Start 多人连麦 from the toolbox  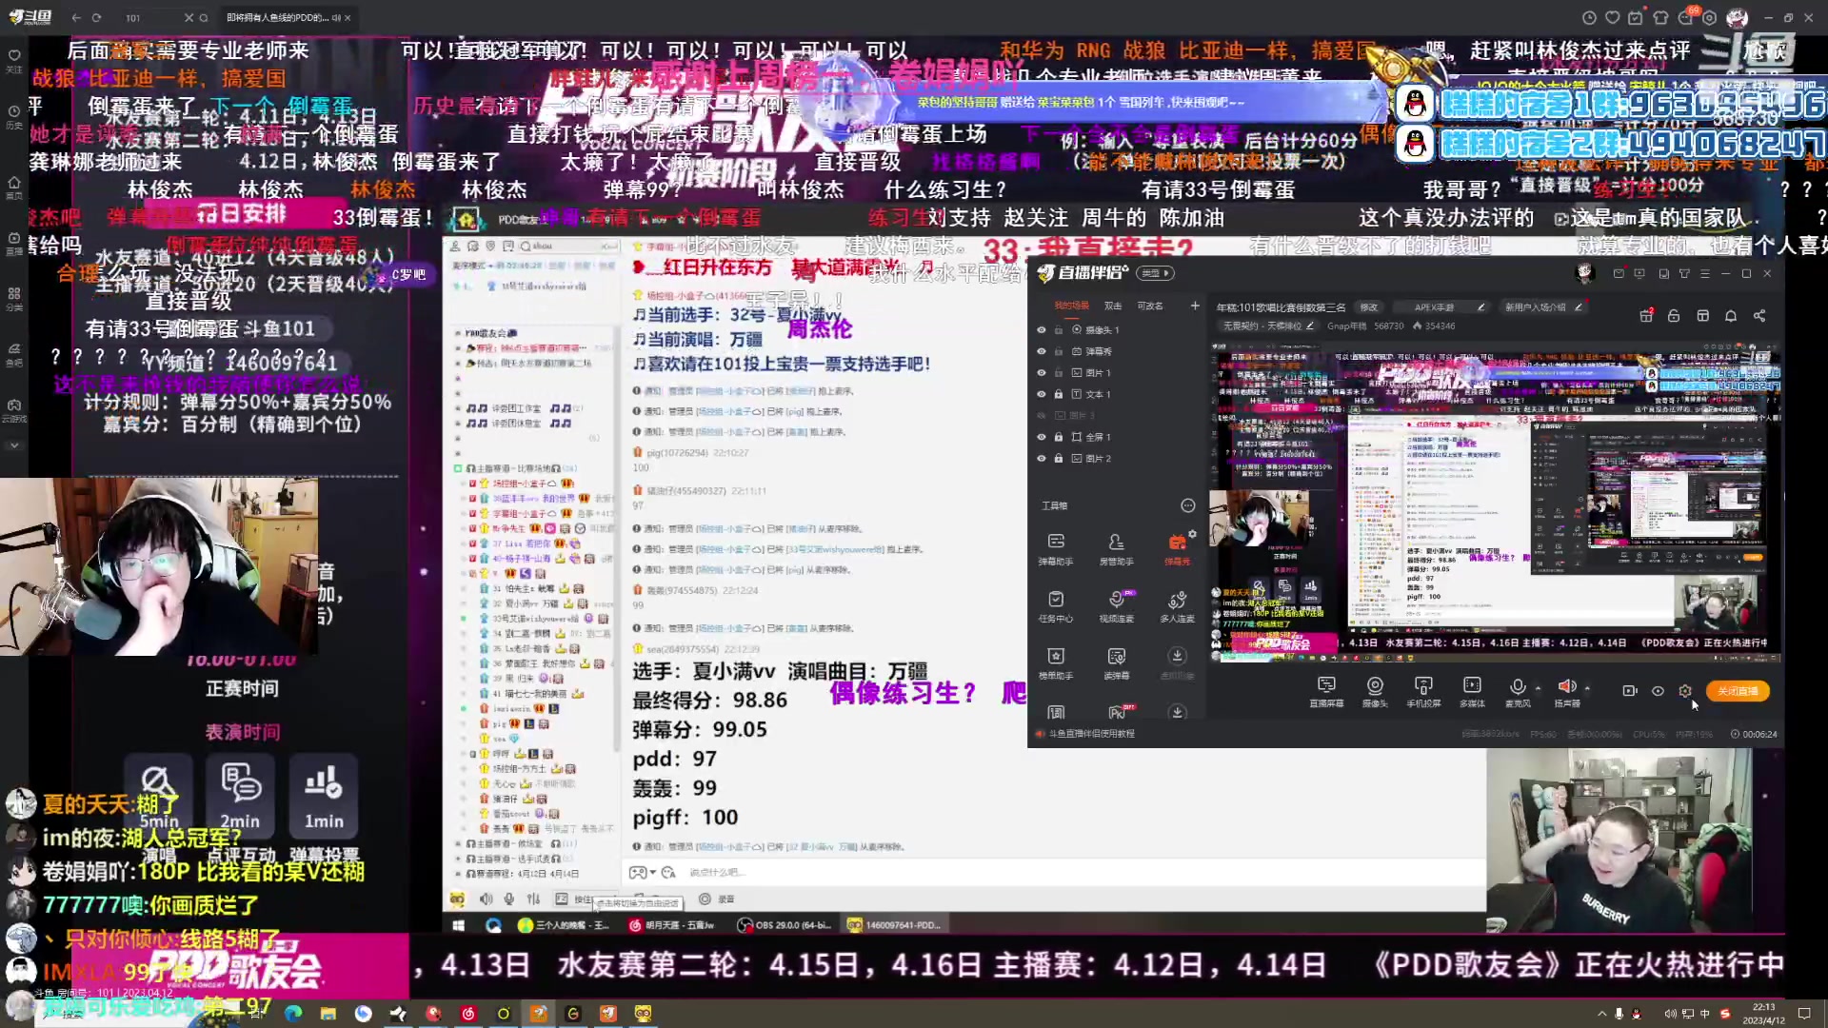point(1177,606)
